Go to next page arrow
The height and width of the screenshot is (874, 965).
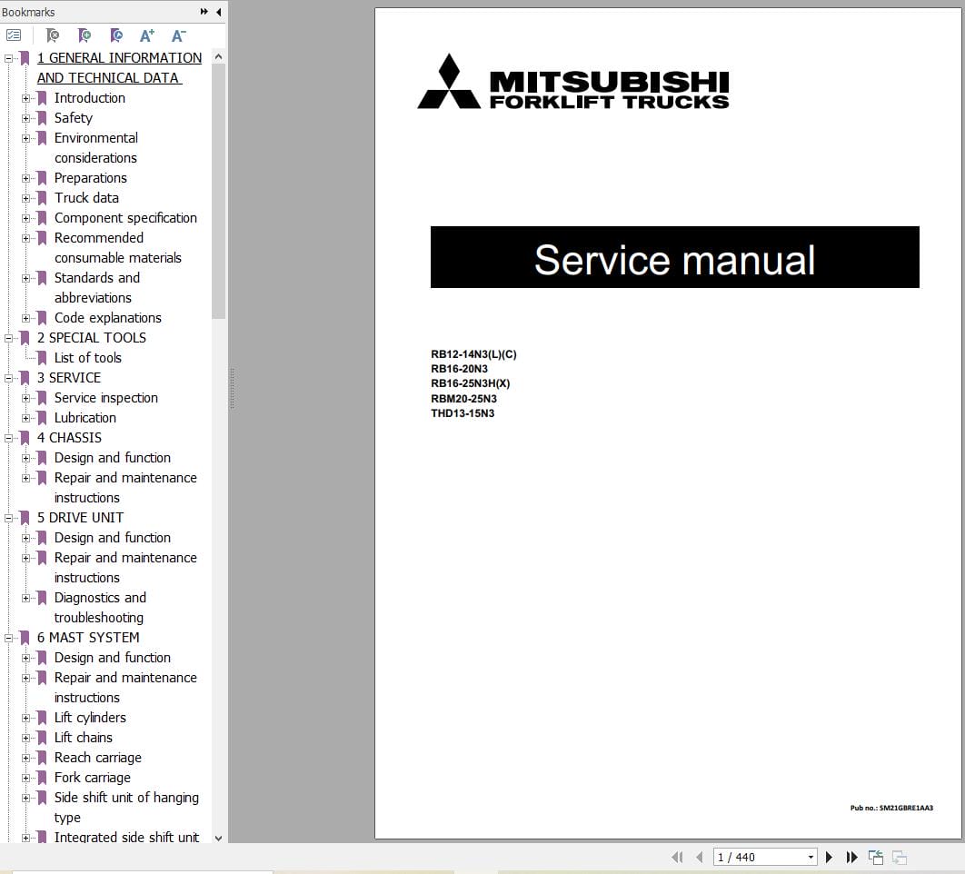tap(829, 857)
